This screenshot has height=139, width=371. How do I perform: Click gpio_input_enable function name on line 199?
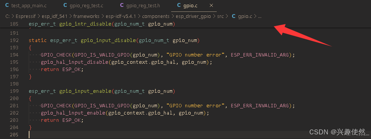tap(85, 91)
